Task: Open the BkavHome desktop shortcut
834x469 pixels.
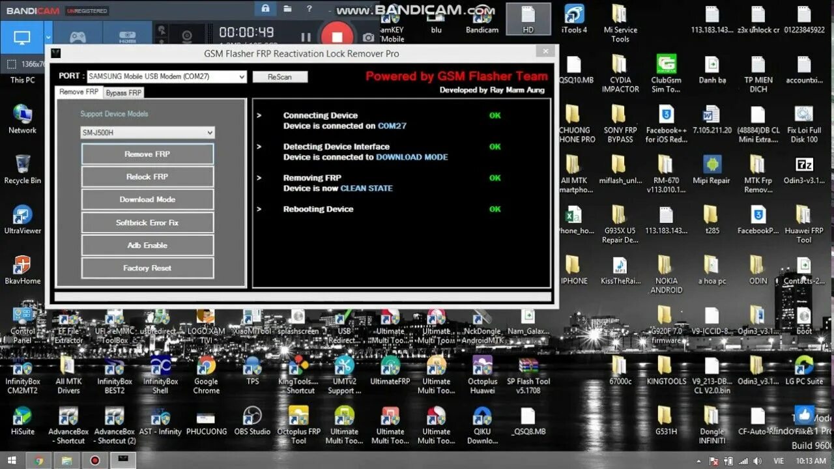Action: pos(22,270)
